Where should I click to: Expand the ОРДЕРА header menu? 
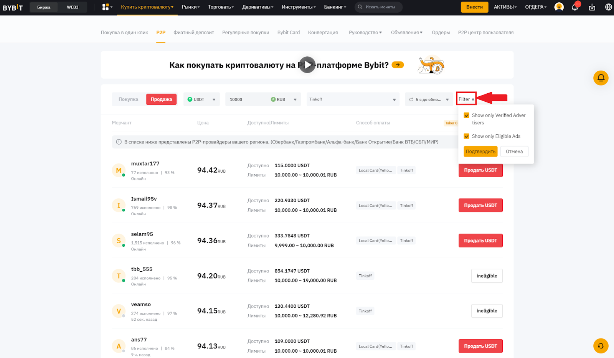(536, 7)
